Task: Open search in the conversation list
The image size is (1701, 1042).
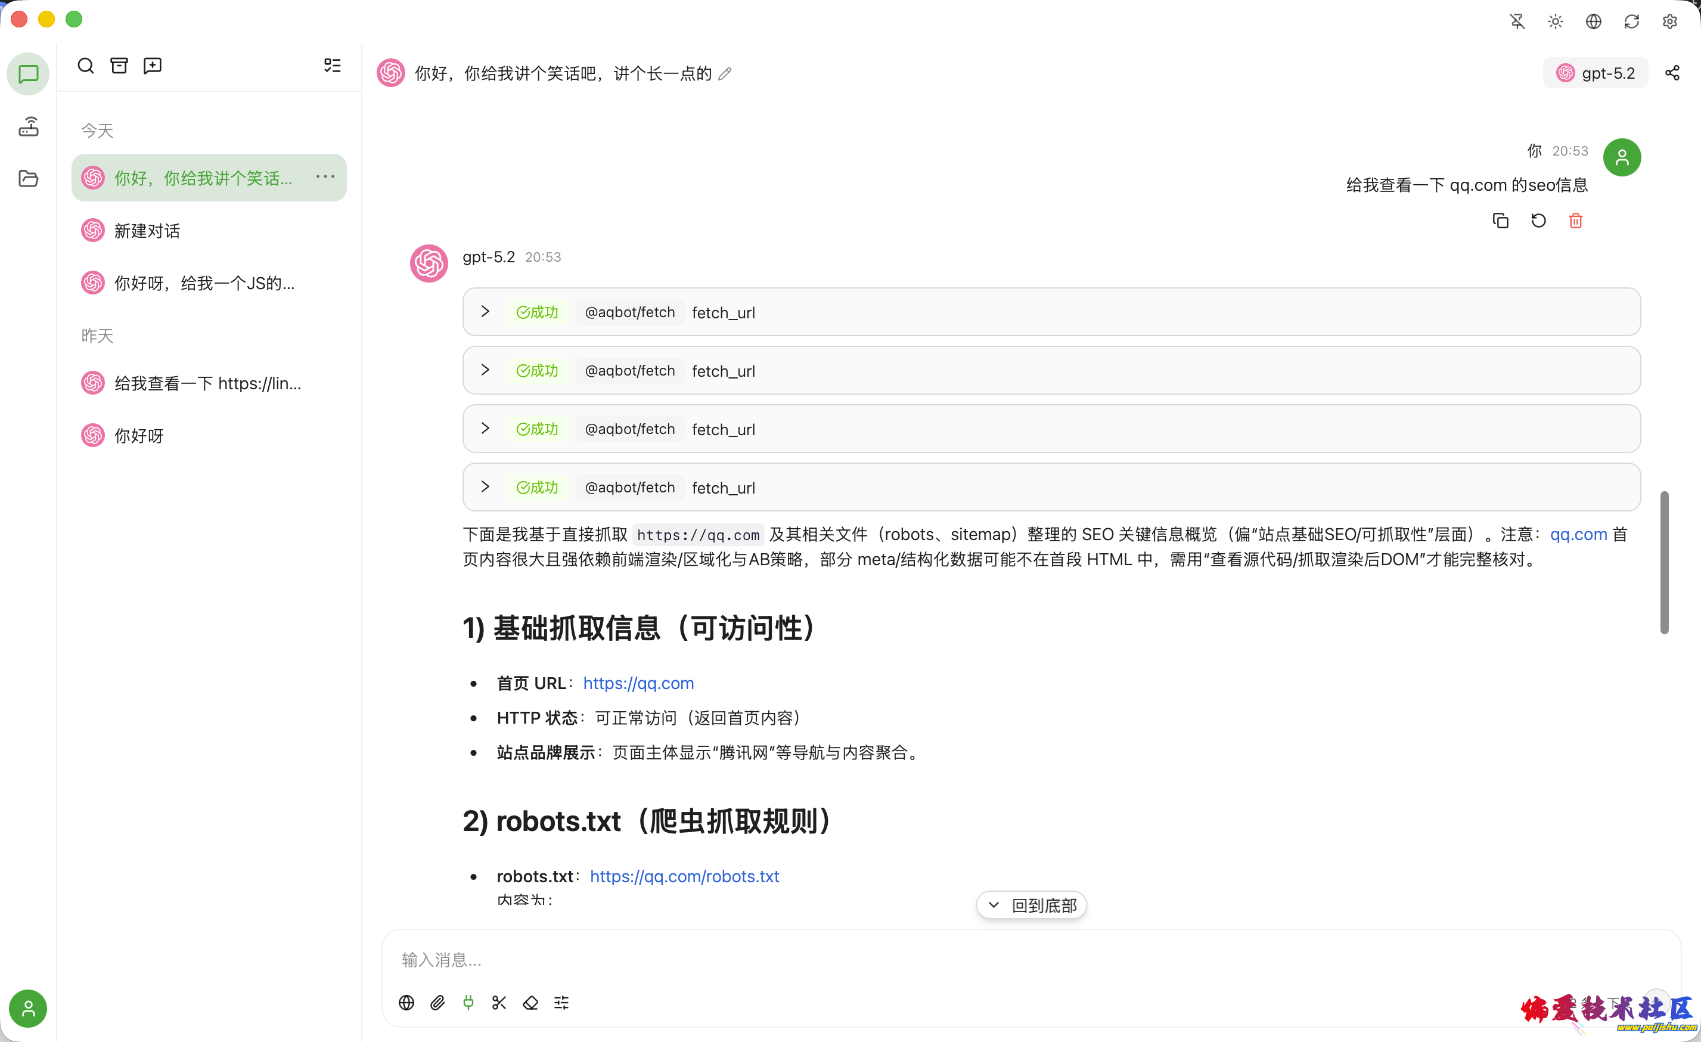Action: pos(85,66)
